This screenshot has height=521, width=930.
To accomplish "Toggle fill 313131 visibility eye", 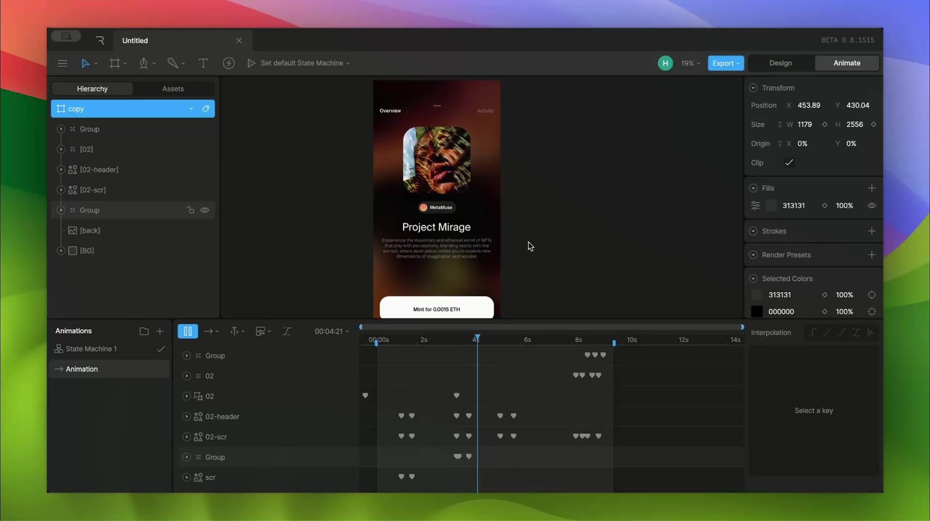I will (872, 206).
